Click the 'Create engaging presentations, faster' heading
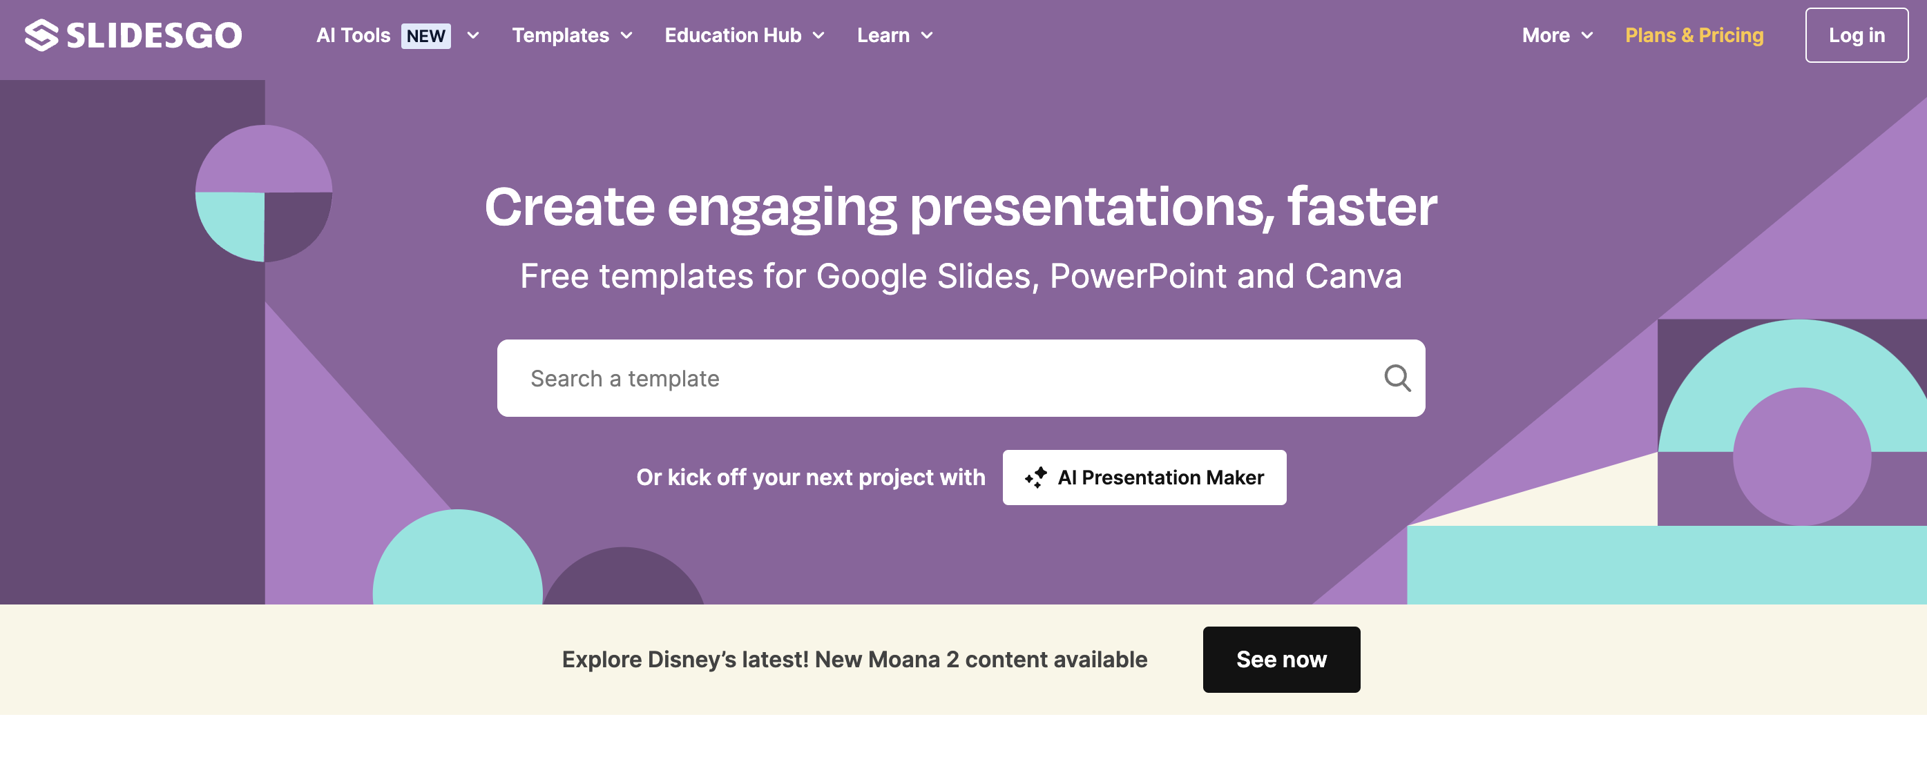Screen dimensions: 1927x777 [x=961, y=207]
